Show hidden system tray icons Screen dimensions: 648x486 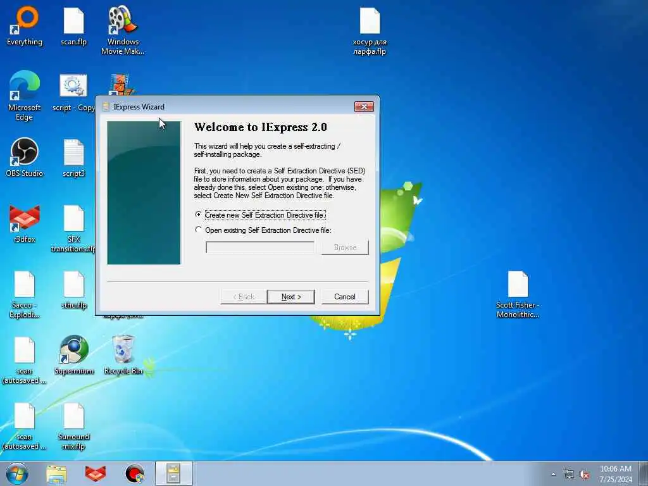coord(553,474)
